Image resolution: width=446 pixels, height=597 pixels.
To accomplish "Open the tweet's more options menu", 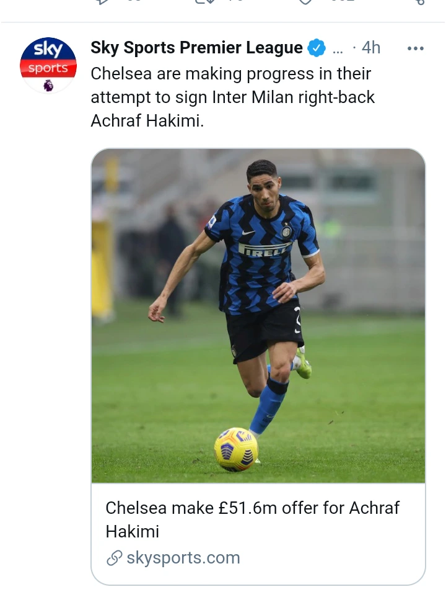I will point(415,48).
